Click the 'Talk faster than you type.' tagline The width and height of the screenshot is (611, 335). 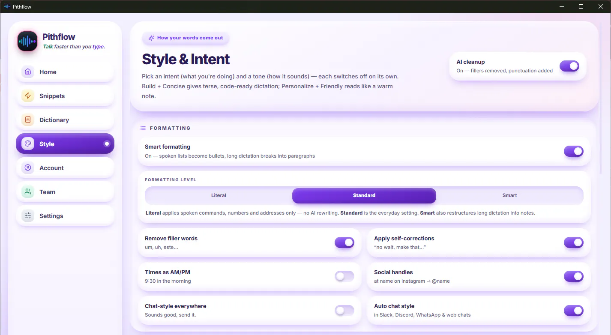[74, 47]
